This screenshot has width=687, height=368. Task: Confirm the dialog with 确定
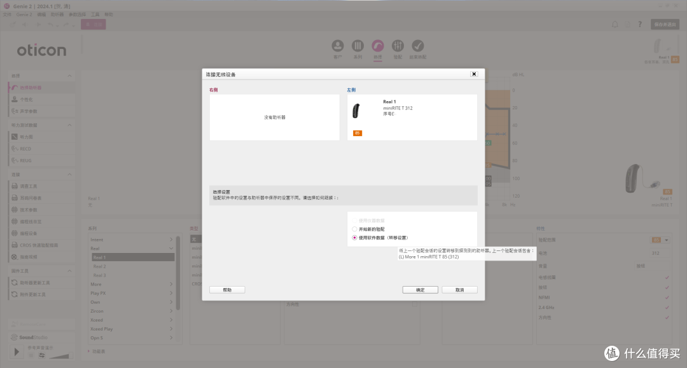click(420, 290)
